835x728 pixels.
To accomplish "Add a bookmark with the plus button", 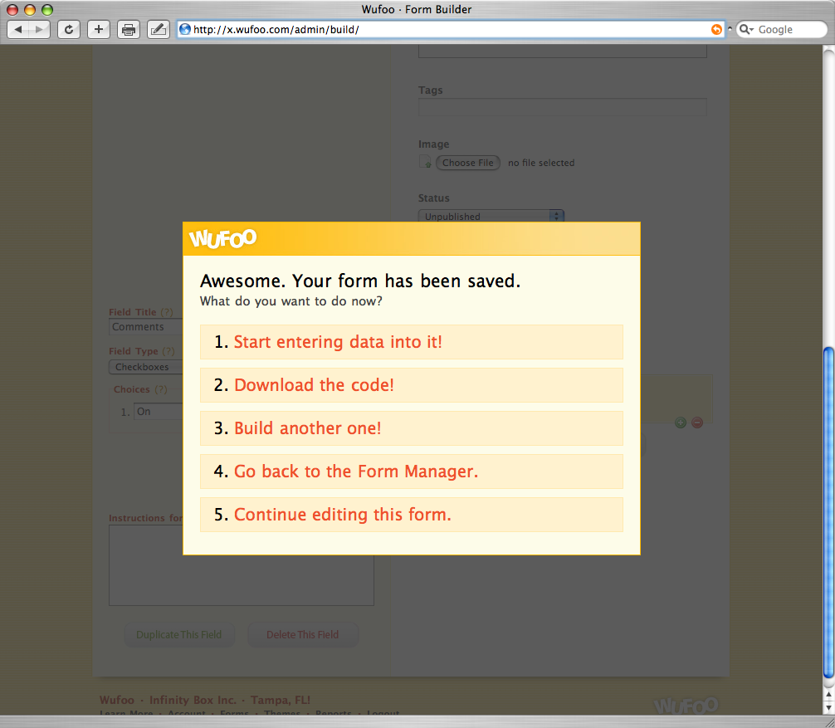I will tap(99, 29).
